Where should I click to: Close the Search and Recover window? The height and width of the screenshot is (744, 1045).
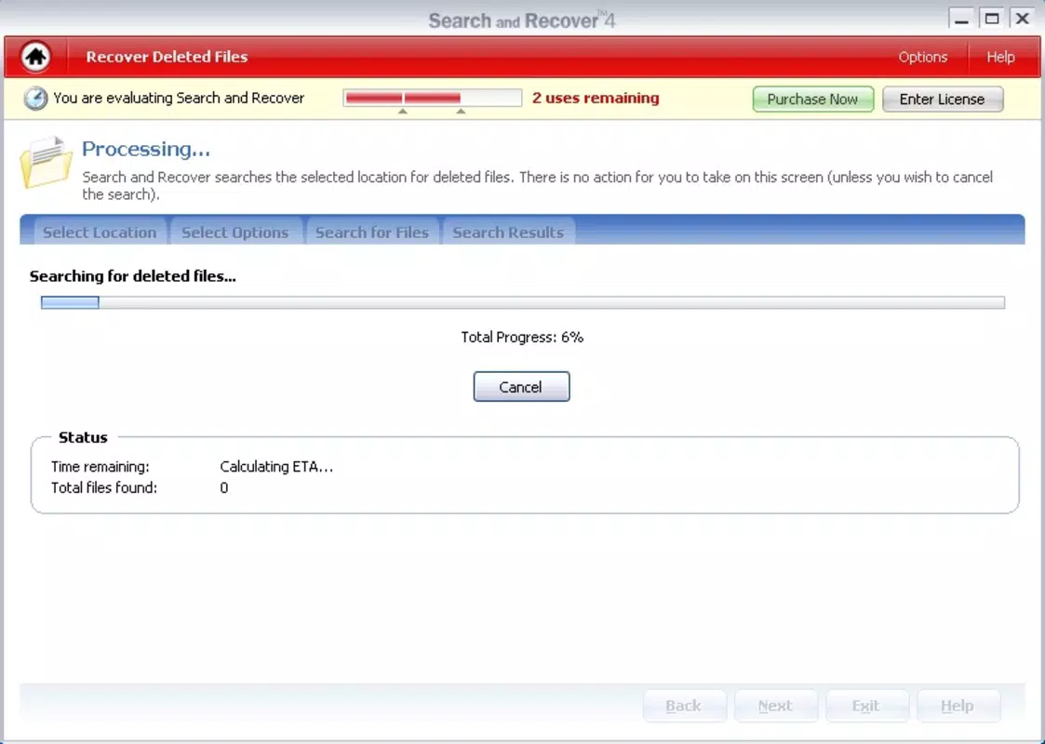(1023, 19)
